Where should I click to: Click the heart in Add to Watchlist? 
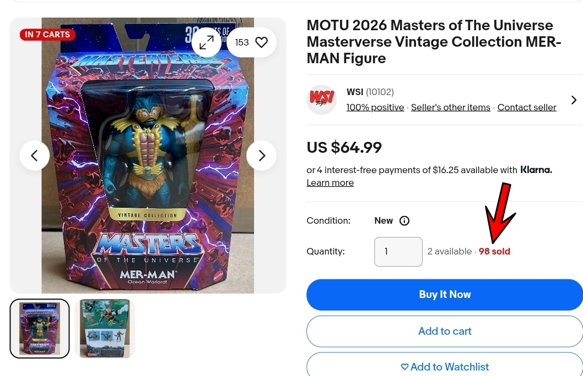click(404, 367)
